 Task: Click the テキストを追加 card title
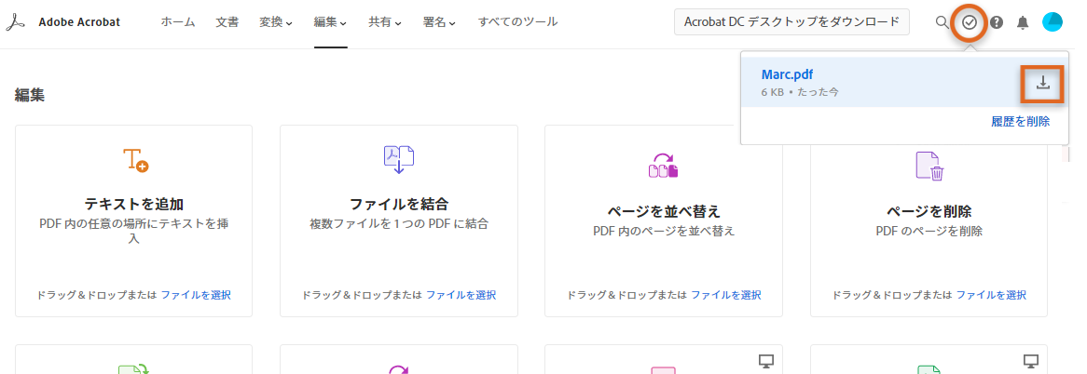[x=134, y=205]
